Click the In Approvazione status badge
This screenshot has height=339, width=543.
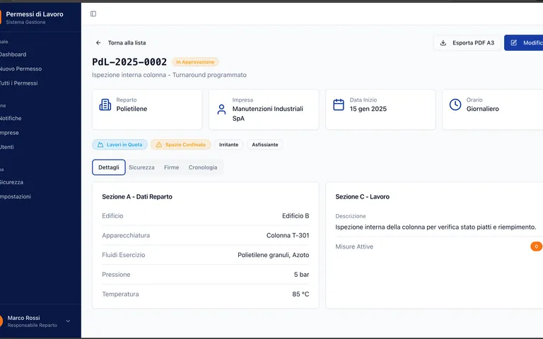point(195,62)
